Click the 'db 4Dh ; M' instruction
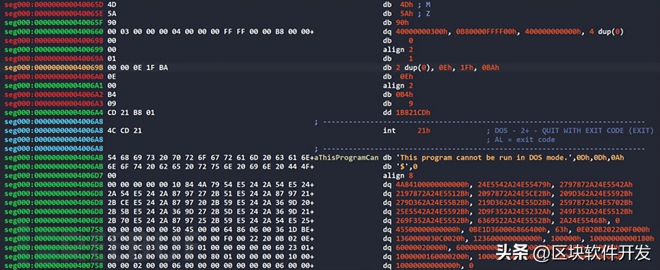This screenshot has width=660, height=270. pos(407,4)
